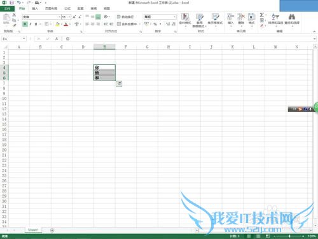Screen dimensions: 318x239
Task: Apply the percent style format
Action: [x=155, y=24]
